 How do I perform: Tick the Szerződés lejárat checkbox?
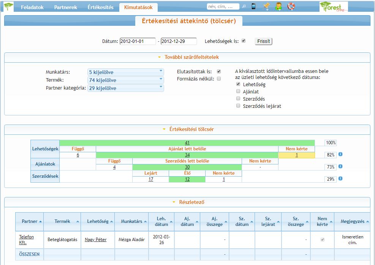[x=238, y=106]
